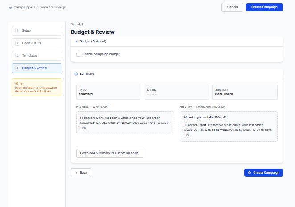Screen dimensions: 295x207
Task: Click Download Summary PDF button
Action: click(110, 153)
